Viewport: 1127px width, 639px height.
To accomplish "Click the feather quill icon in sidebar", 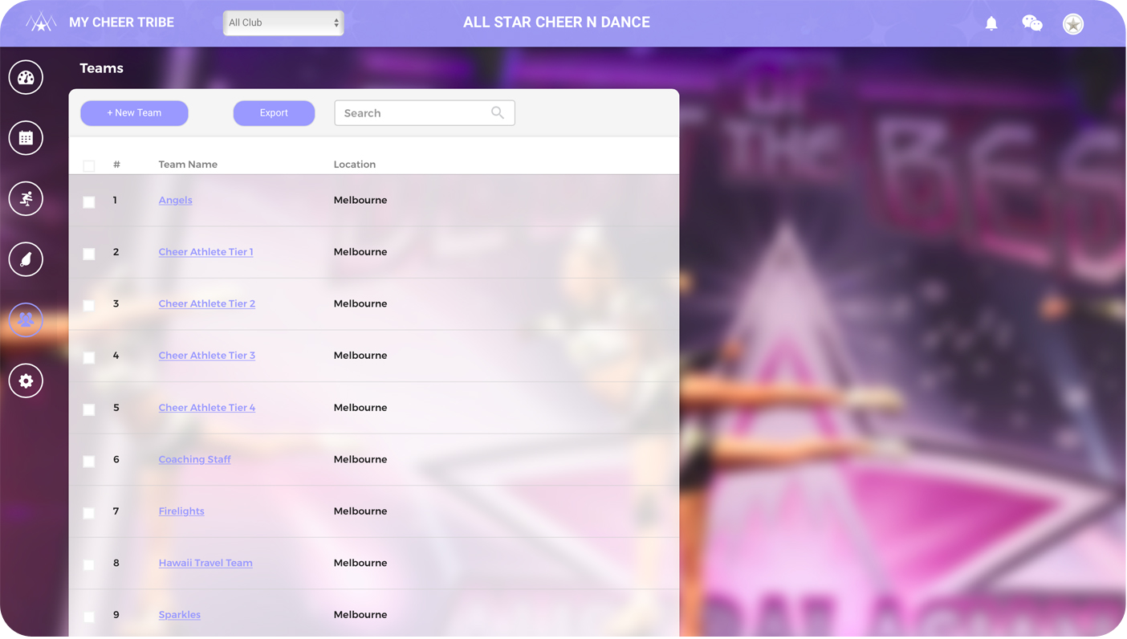I will pos(26,259).
